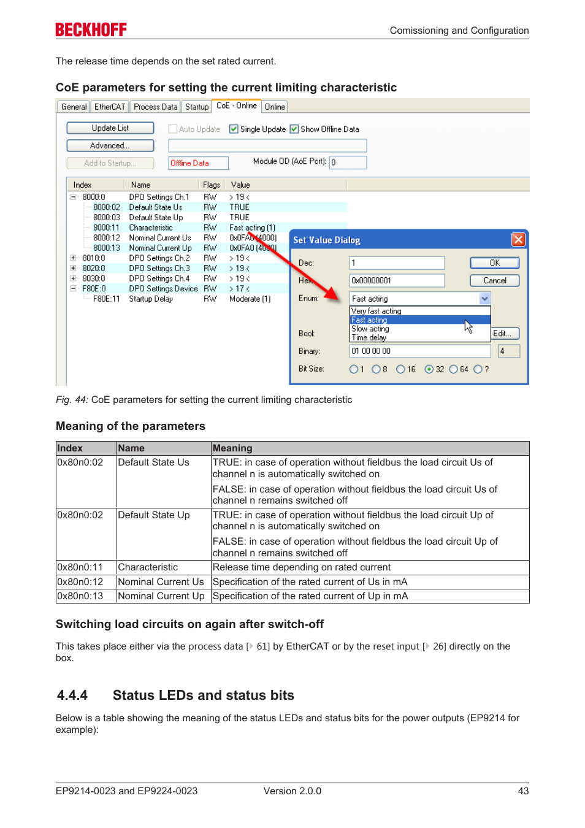Select Bit Size 1 radio button
The height and width of the screenshot is (828, 585).
pos(354,369)
